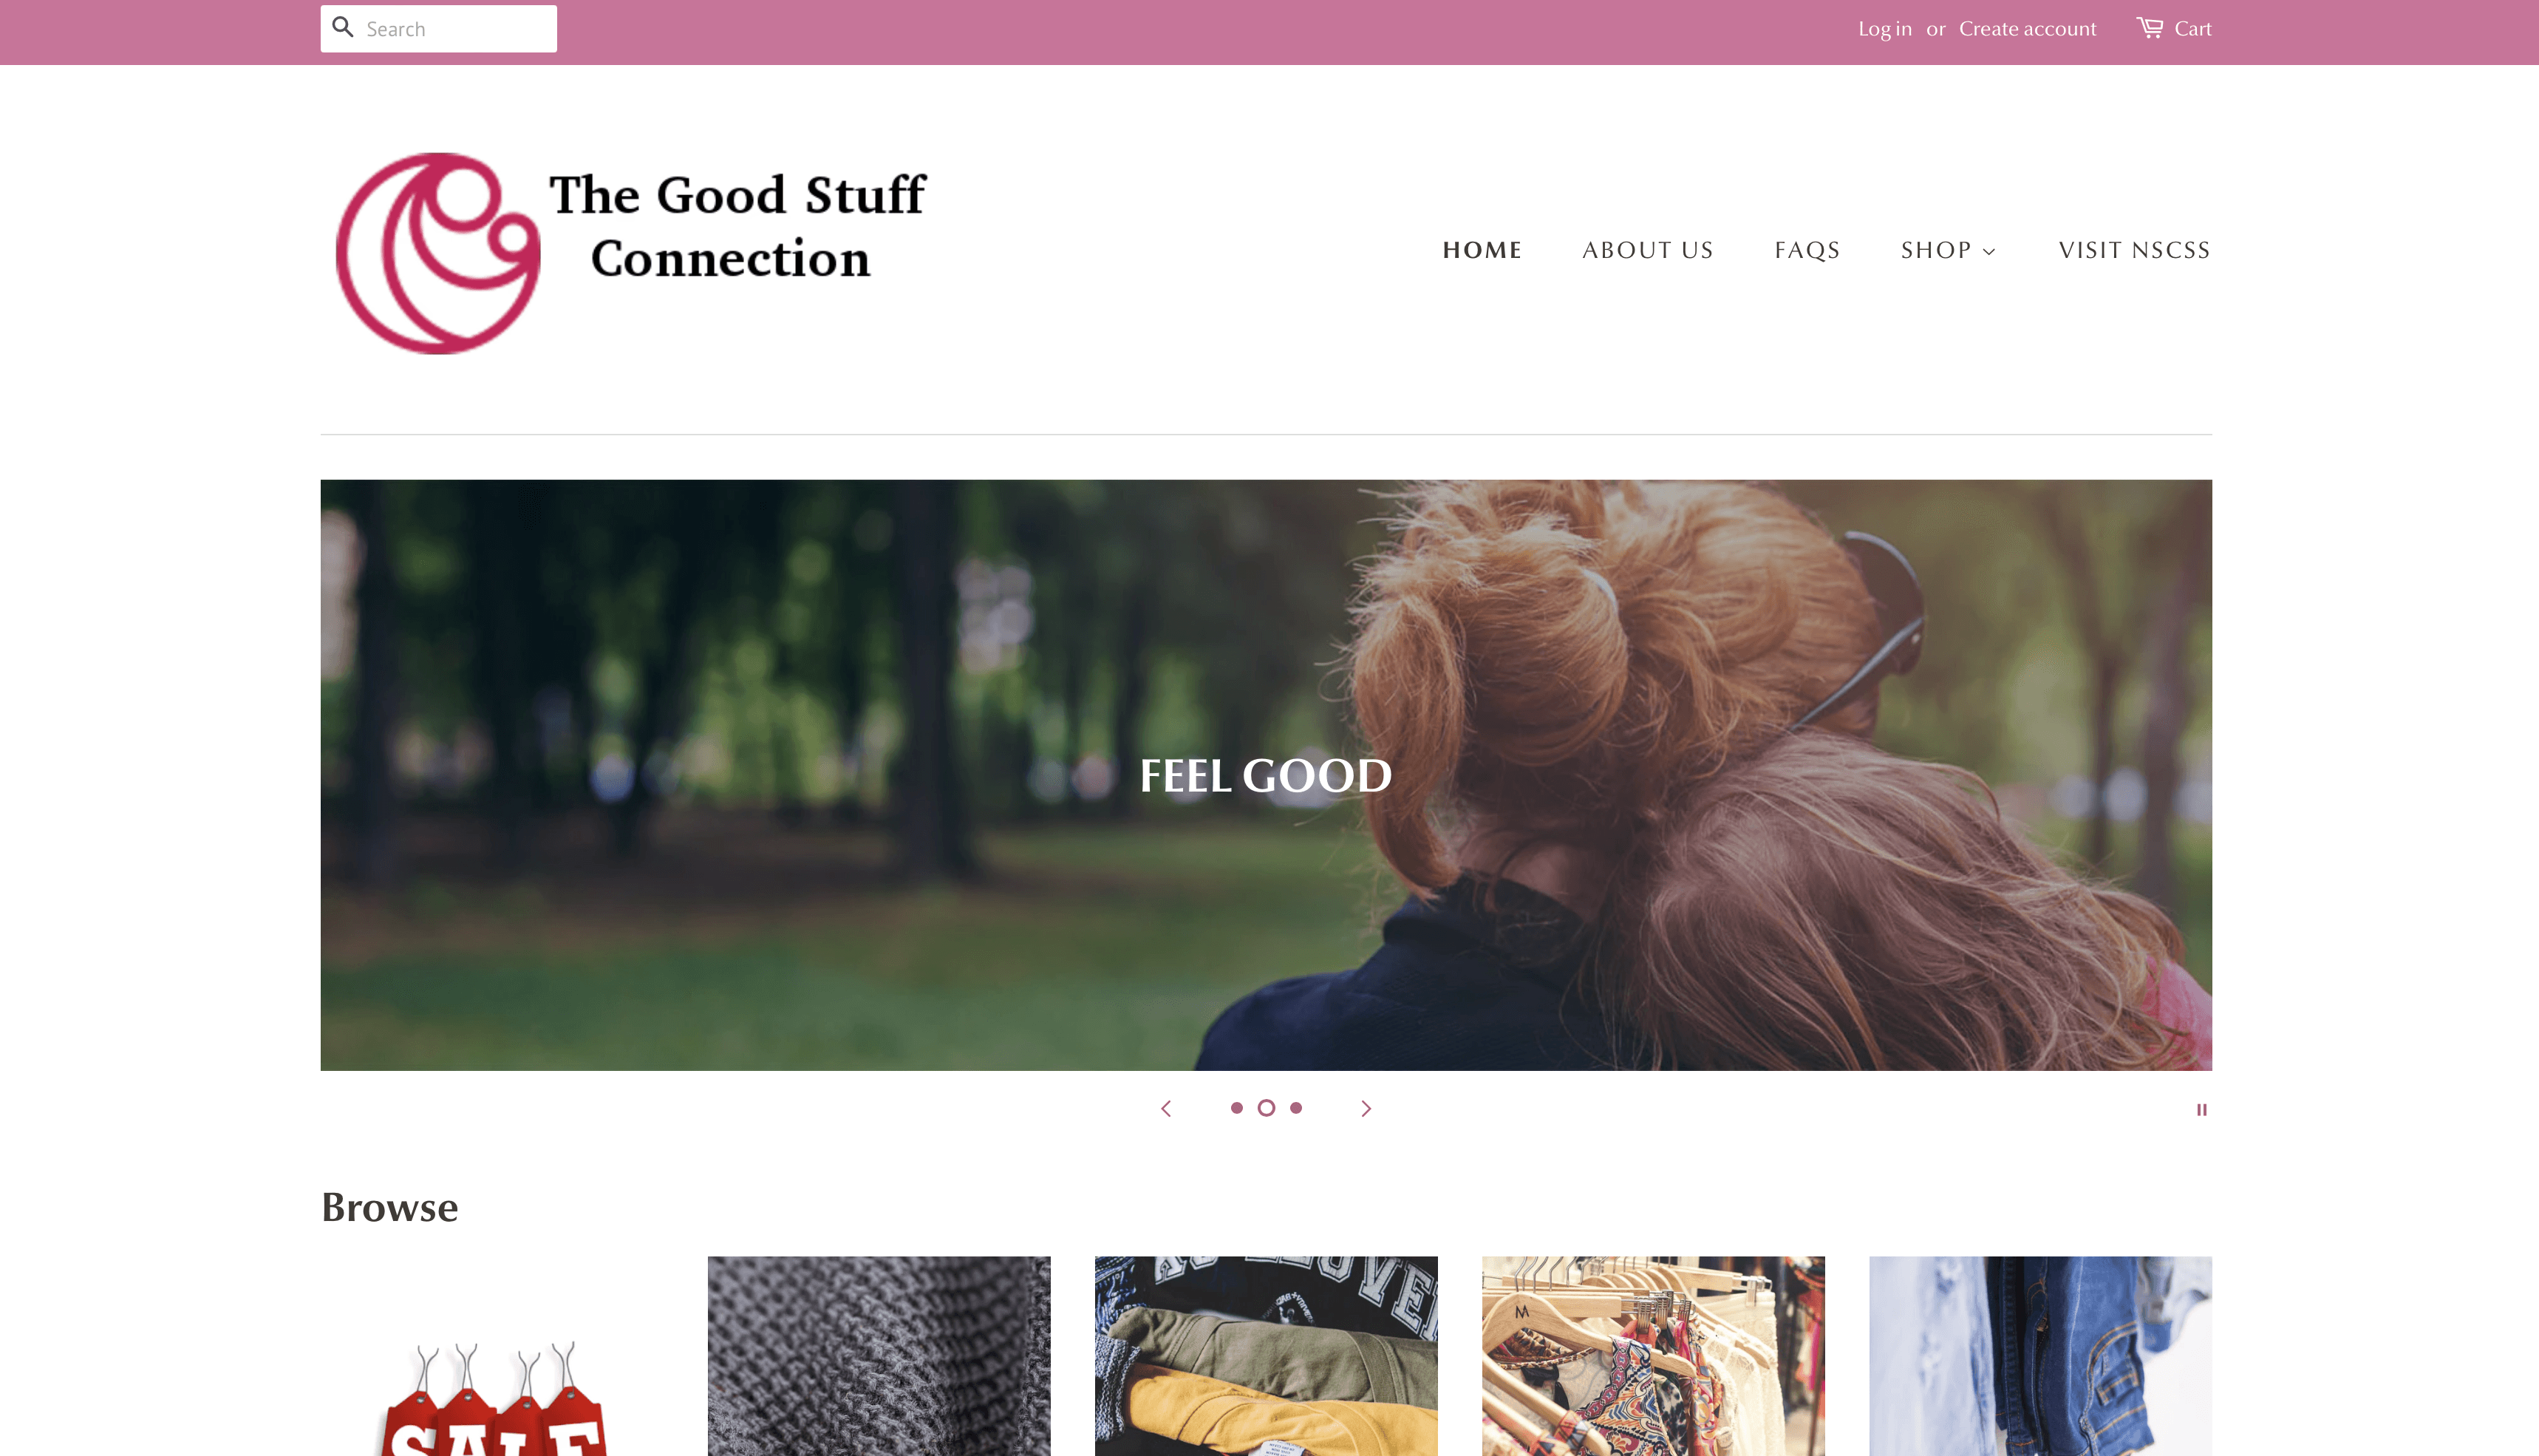Open the Home menu item

coord(1482,250)
